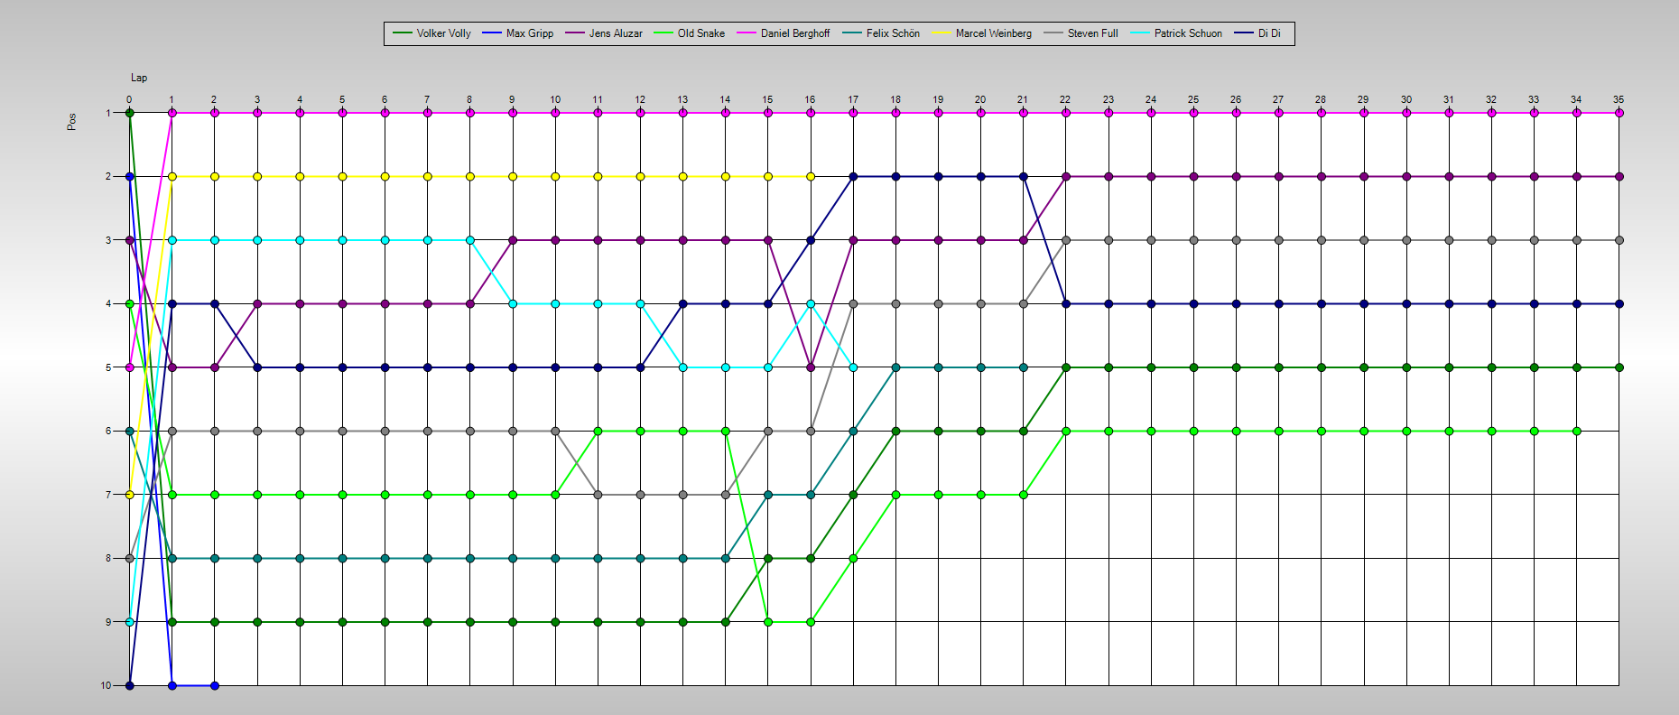
Task: Click position label 1 on left axis
Action: point(108,113)
